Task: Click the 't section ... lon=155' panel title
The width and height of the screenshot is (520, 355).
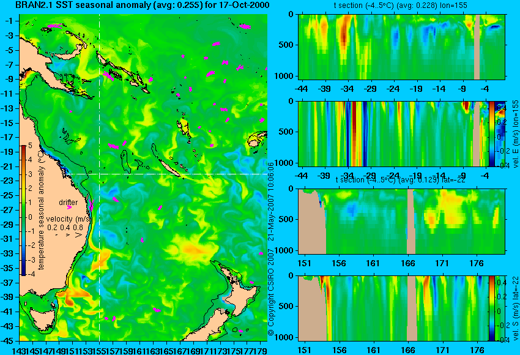Action: [400, 6]
